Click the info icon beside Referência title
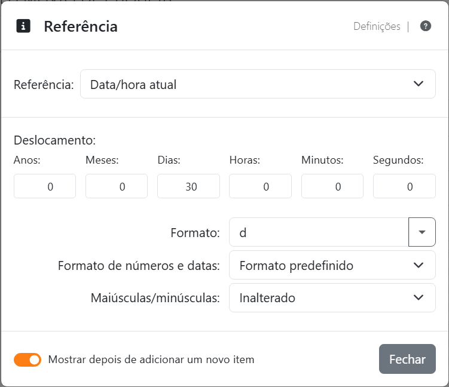 click(23, 26)
